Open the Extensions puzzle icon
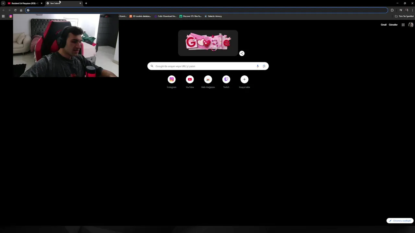 point(392,10)
